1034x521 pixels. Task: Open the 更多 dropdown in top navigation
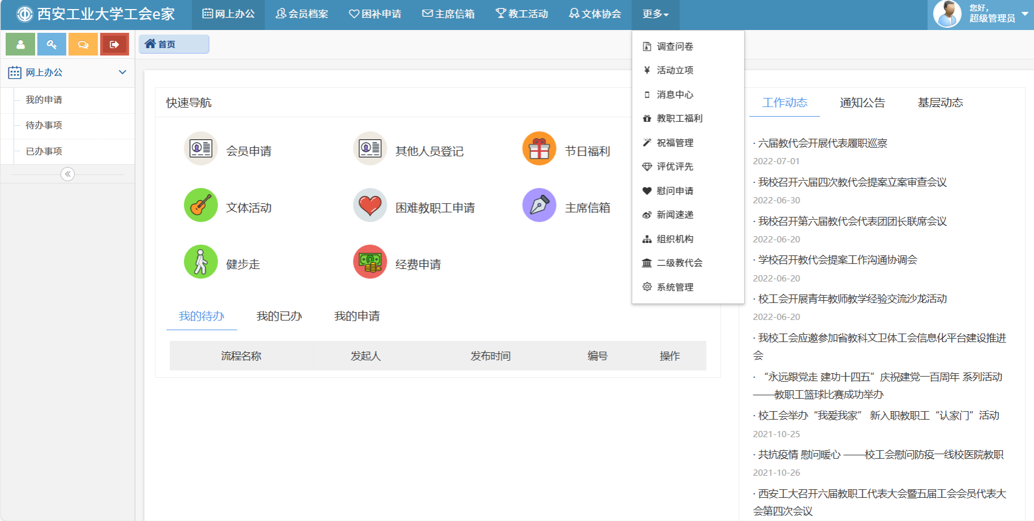pyautogui.click(x=655, y=14)
